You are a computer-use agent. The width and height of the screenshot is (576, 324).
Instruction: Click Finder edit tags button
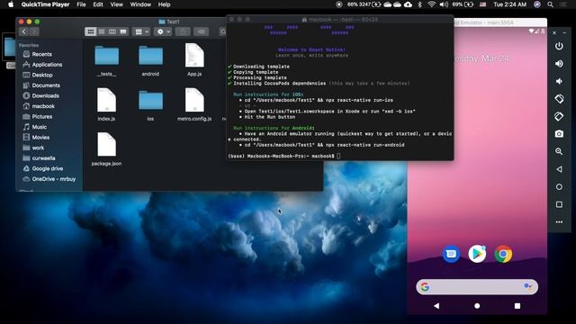201,31
